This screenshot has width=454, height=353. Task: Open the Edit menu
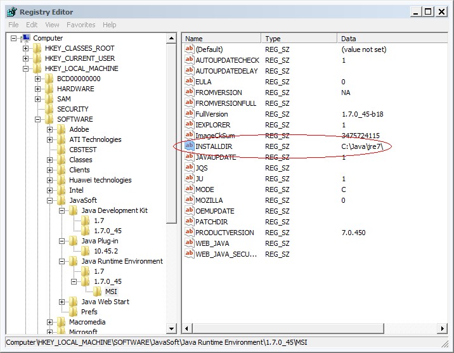coord(32,25)
